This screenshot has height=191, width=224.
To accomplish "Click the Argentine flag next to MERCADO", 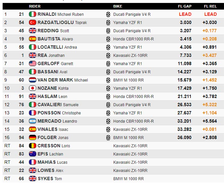I will (32, 121).
